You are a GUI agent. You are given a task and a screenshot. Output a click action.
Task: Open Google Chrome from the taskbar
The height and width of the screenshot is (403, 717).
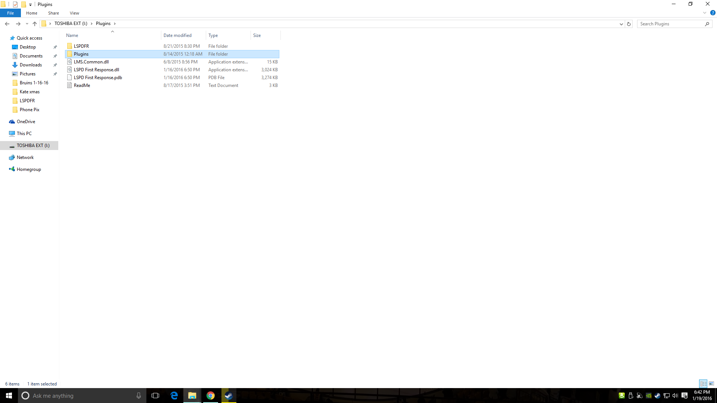pos(211,396)
